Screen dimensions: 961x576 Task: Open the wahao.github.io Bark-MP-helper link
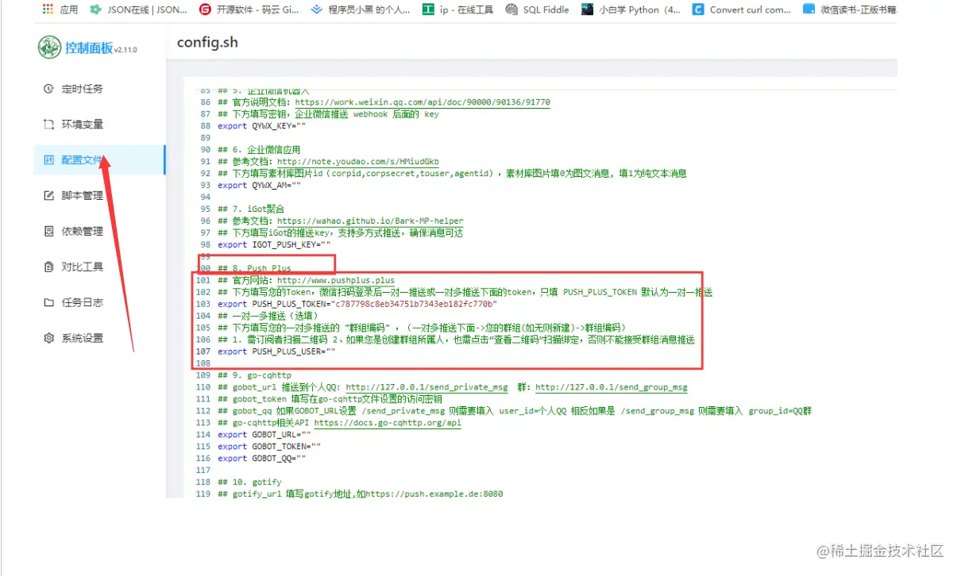pyautogui.click(x=370, y=221)
